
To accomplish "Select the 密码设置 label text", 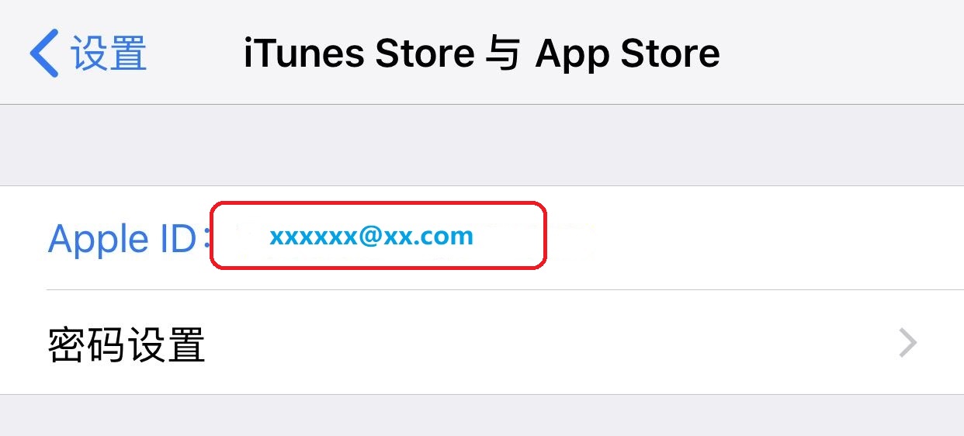I will [127, 344].
